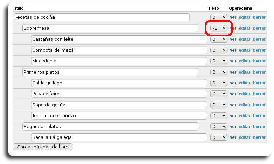Click ver link for Sobremesa
Image resolution: width=274 pixels, height=164 pixels.
point(233,28)
